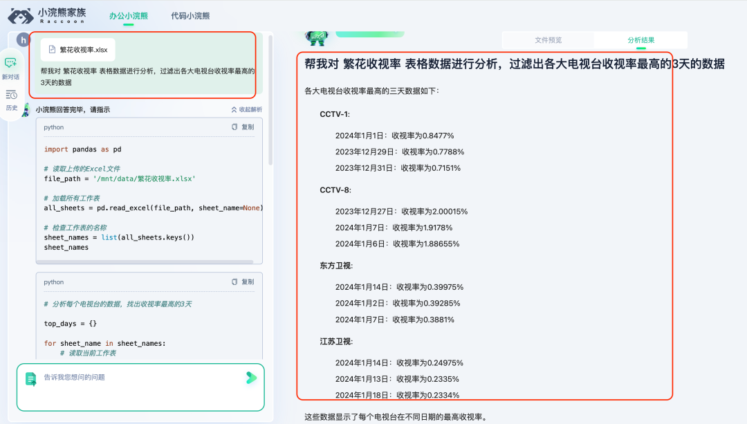Screen dimensions: 747x424
Task: Click the line 2024年1月2日：收视率为0.39285%
Action: tap(398, 304)
